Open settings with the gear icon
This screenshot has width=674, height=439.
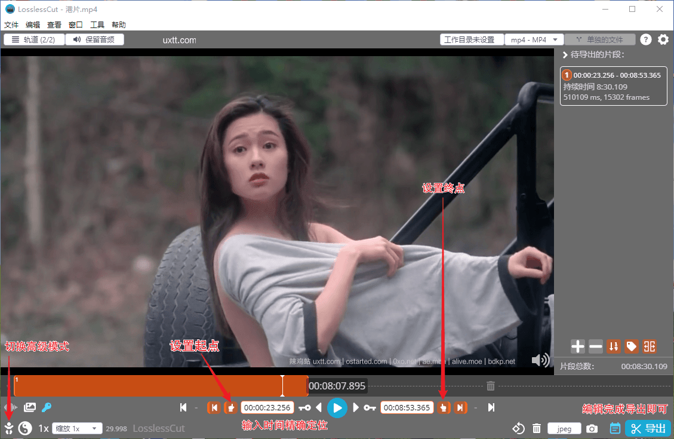(x=663, y=39)
